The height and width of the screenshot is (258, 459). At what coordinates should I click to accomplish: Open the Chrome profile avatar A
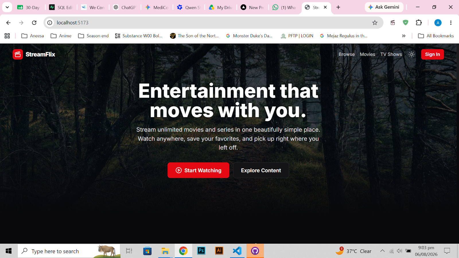(x=438, y=23)
